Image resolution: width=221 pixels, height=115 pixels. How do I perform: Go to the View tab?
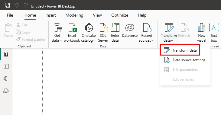tap(97, 15)
